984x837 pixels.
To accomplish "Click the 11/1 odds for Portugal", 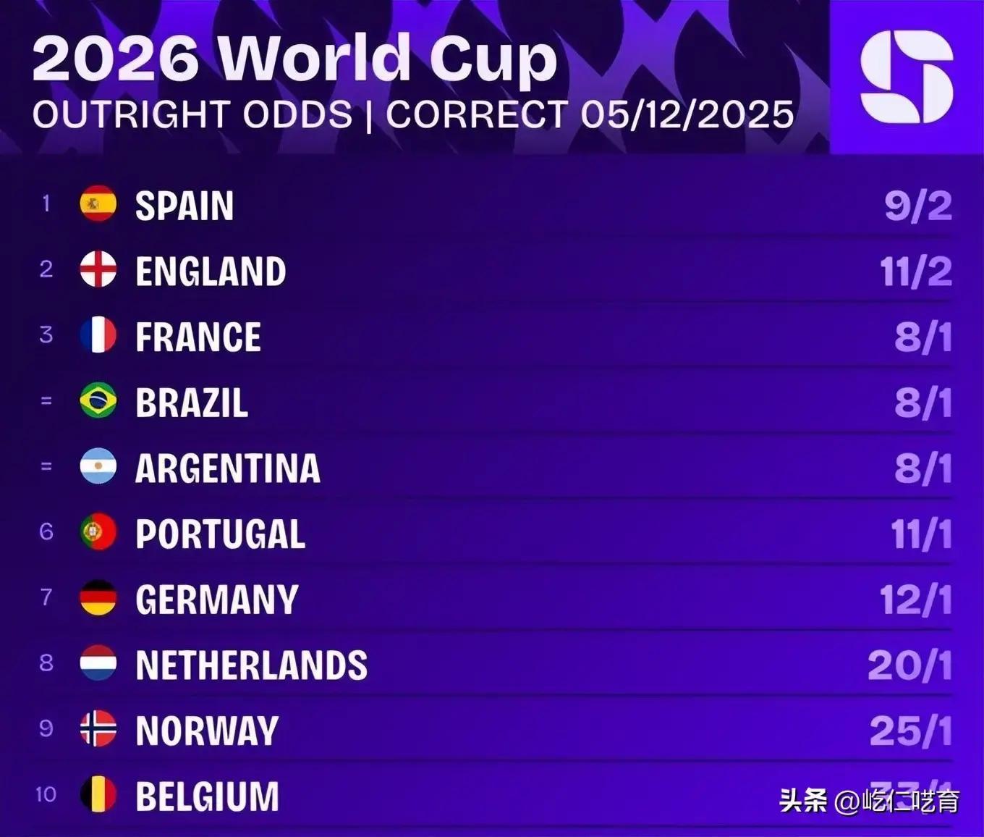I will [x=922, y=535].
